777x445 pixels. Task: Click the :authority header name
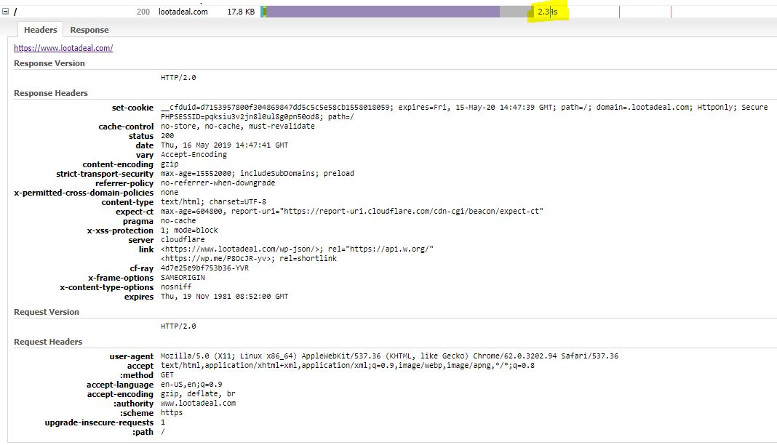click(134, 404)
